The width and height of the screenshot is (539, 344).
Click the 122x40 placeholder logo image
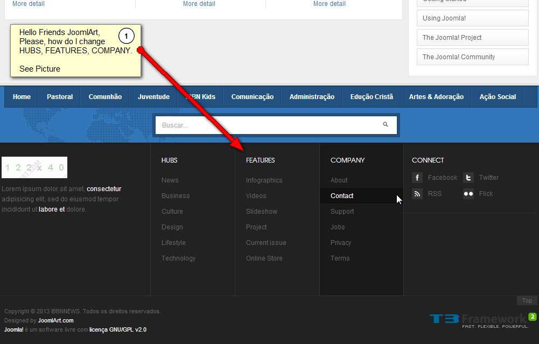(x=34, y=167)
